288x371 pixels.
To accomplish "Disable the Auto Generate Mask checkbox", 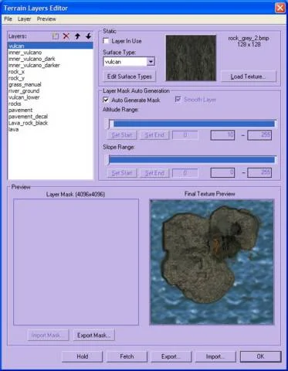I will coord(106,100).
